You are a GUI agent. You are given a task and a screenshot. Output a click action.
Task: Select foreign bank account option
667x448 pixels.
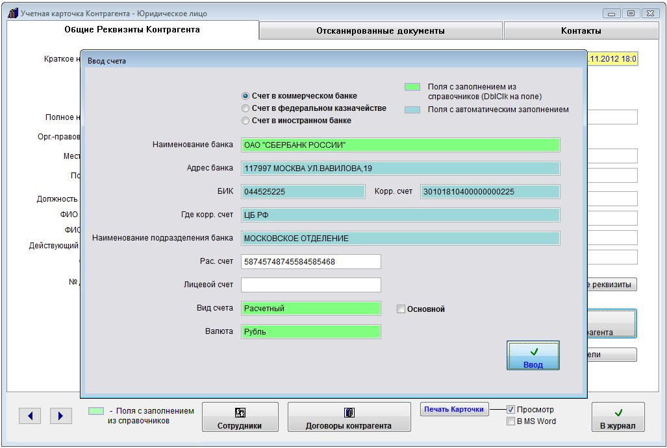click(x=245, y=121)
